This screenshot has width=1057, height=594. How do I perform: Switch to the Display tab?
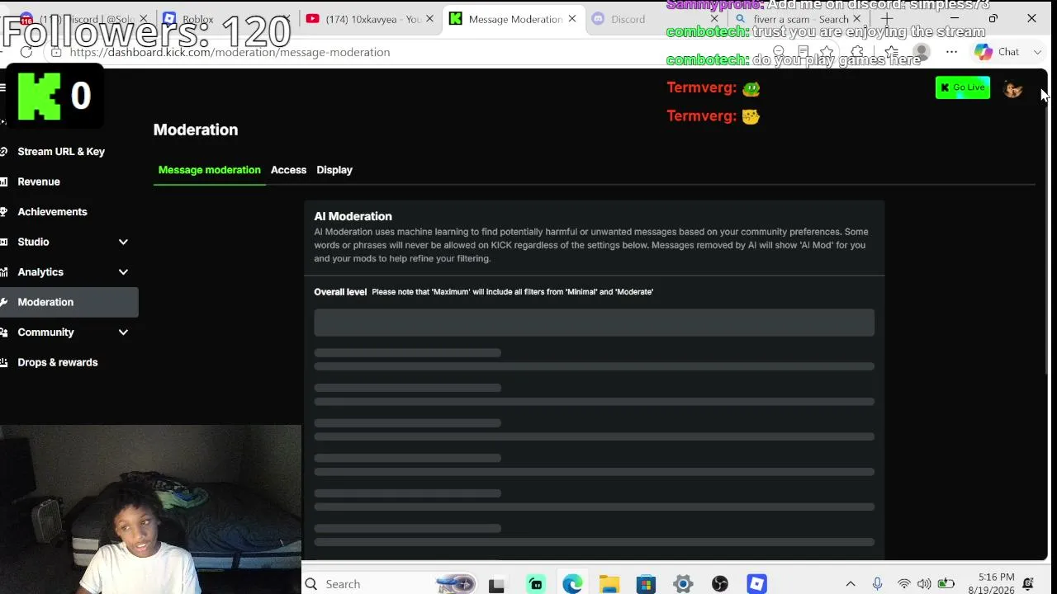point(334,170)
